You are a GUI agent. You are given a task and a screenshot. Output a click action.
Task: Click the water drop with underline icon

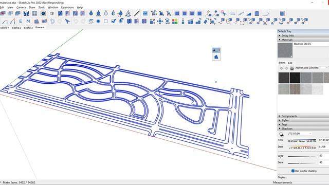tap(98, 13)
